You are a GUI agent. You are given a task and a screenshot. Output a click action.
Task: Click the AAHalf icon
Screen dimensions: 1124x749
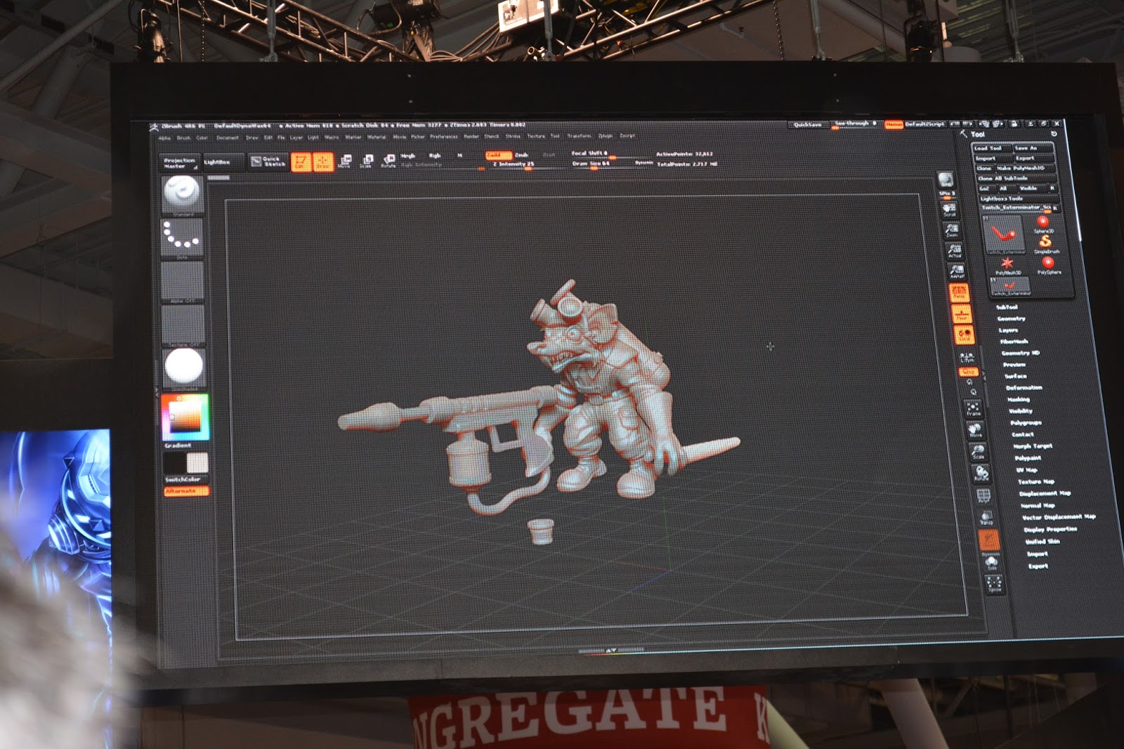(957, 272)
